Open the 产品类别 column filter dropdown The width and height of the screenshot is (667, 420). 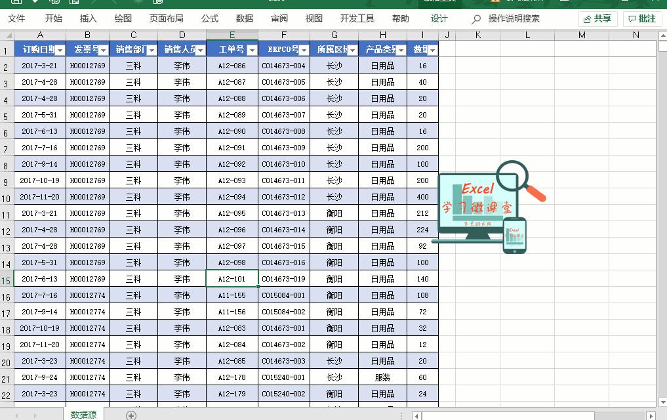(401, 49)
